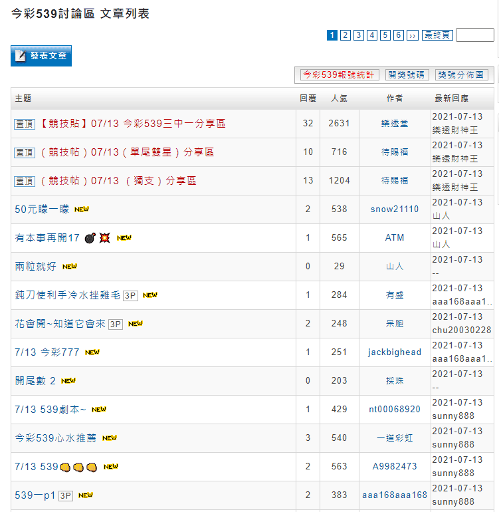The image size is (499, 512).
Task: Click latest replier chu20030228
Action: point(462,330)
